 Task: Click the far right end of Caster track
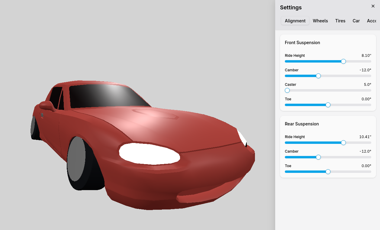370,90
